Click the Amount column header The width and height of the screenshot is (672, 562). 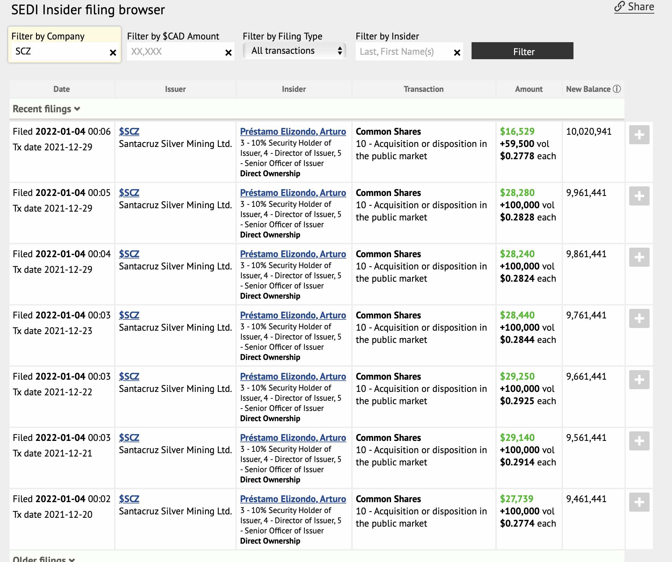pos(529,89)
